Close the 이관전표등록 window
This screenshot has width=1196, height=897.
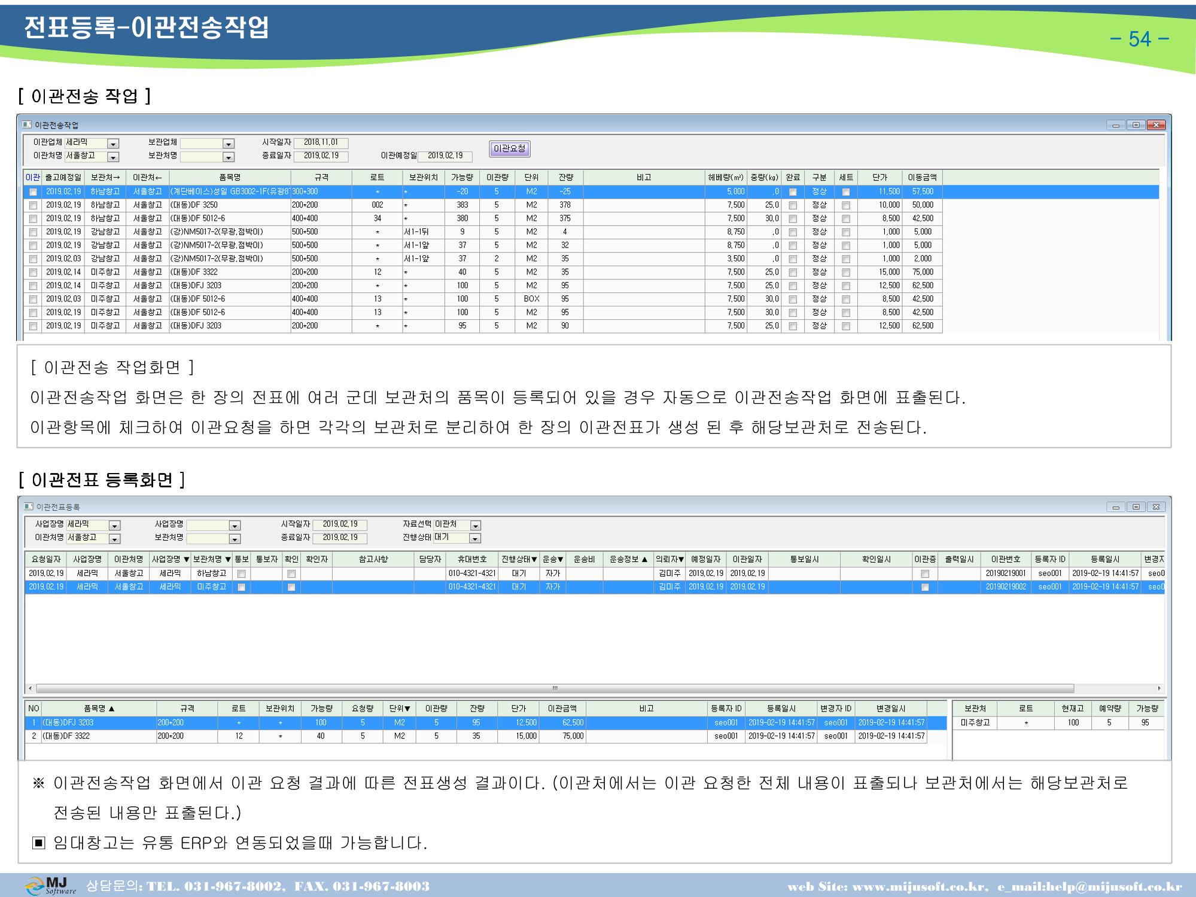1156,507
